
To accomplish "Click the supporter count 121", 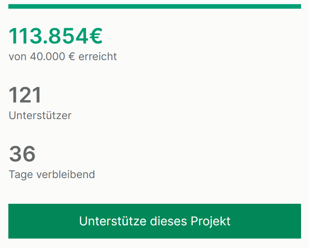I will [25, 95].
